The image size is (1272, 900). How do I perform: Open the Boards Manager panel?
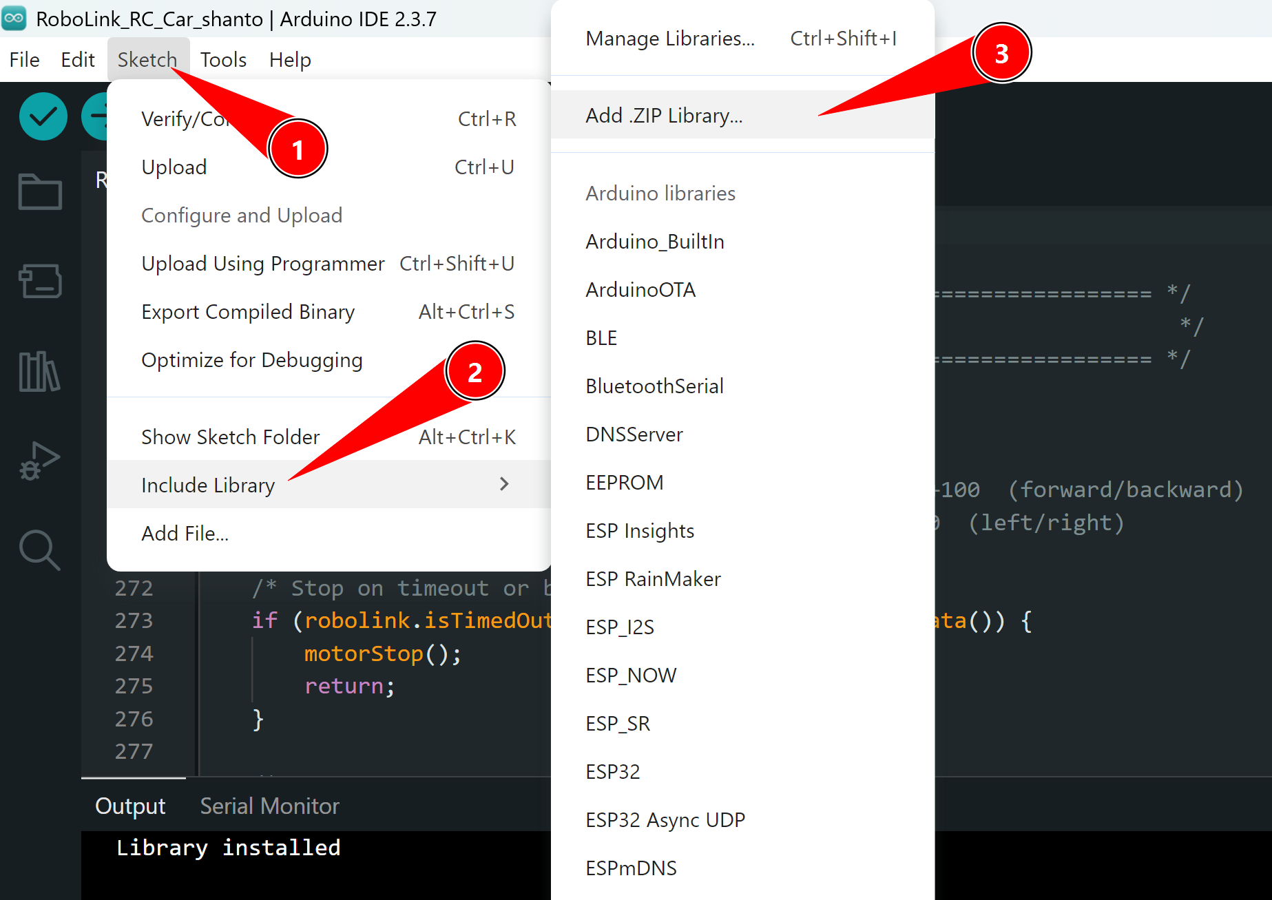pyautogui.click(x=39, y=282)
